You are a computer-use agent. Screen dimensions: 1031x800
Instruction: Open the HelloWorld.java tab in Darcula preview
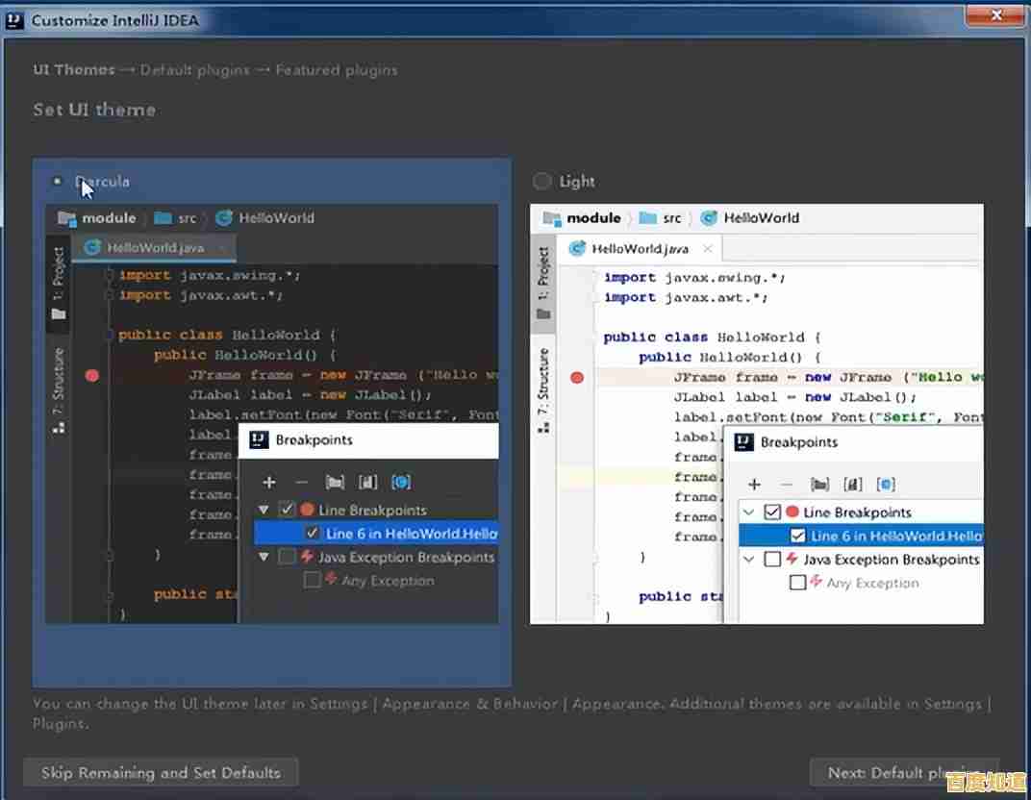tap(154, 247)
